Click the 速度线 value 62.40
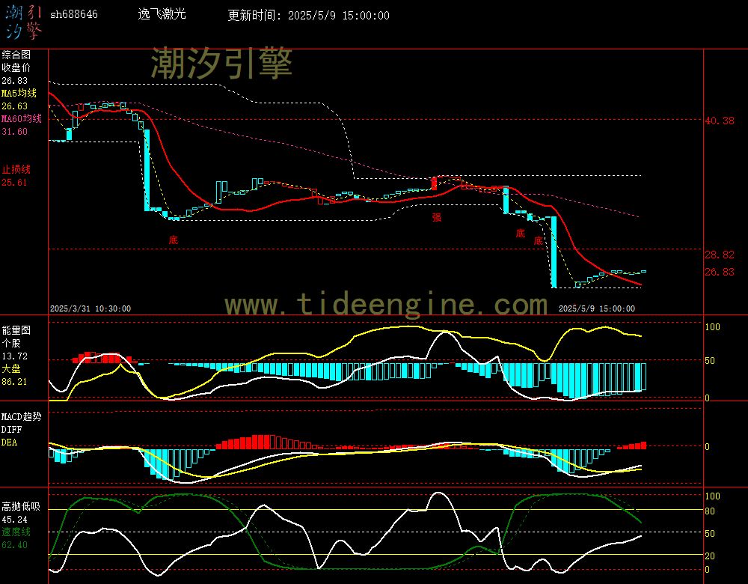The height and width of the screenshot is (584, 748). coord(15,545)
